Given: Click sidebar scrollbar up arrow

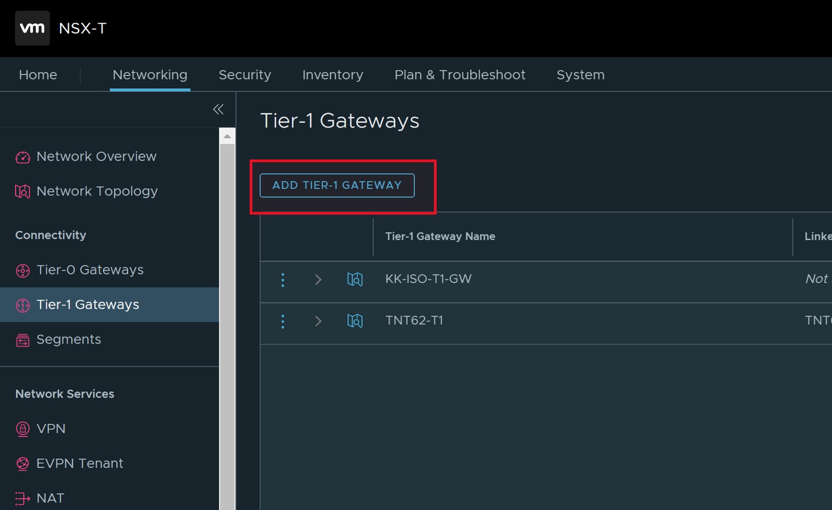Looking at the screenshot, I should (227, 136).
